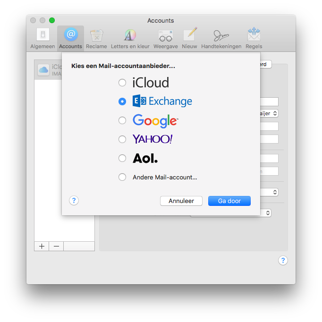
Task: Select the Yahoo radio button
Action: pyautogui.click(x=122, y=139)
